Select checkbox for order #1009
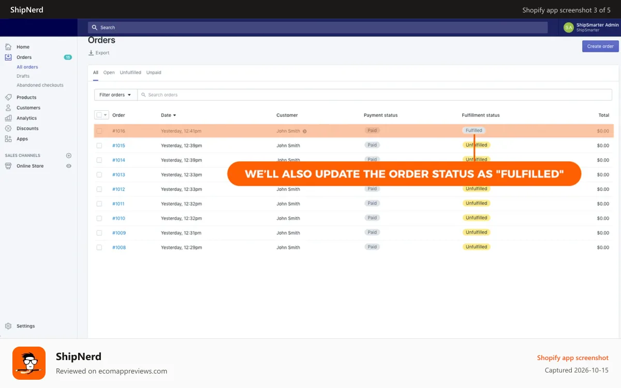The height and width of the screenshot is (388, 621). (99, 233)
